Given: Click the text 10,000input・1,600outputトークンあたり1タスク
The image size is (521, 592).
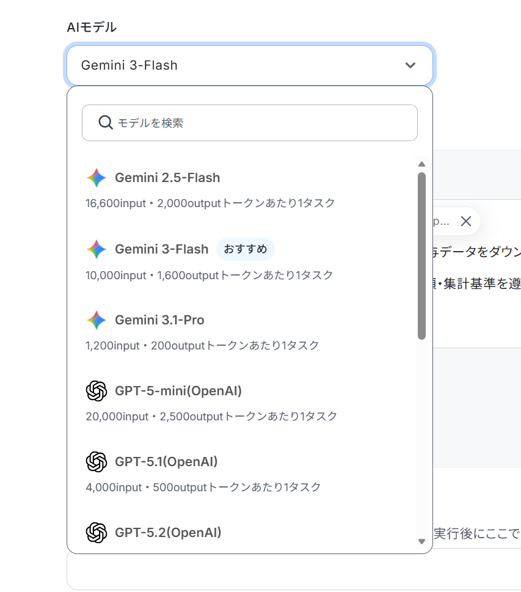Looking at the screenshot, I should coord(209,276).
